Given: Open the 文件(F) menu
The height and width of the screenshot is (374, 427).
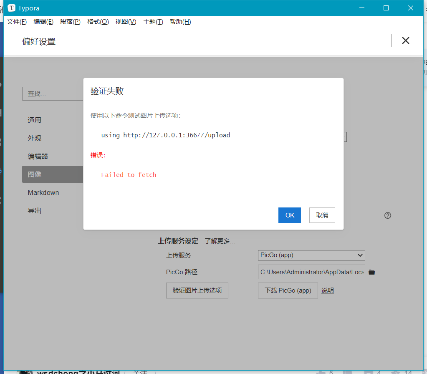Looking at the screenshot, I should (x=17, y=22).
